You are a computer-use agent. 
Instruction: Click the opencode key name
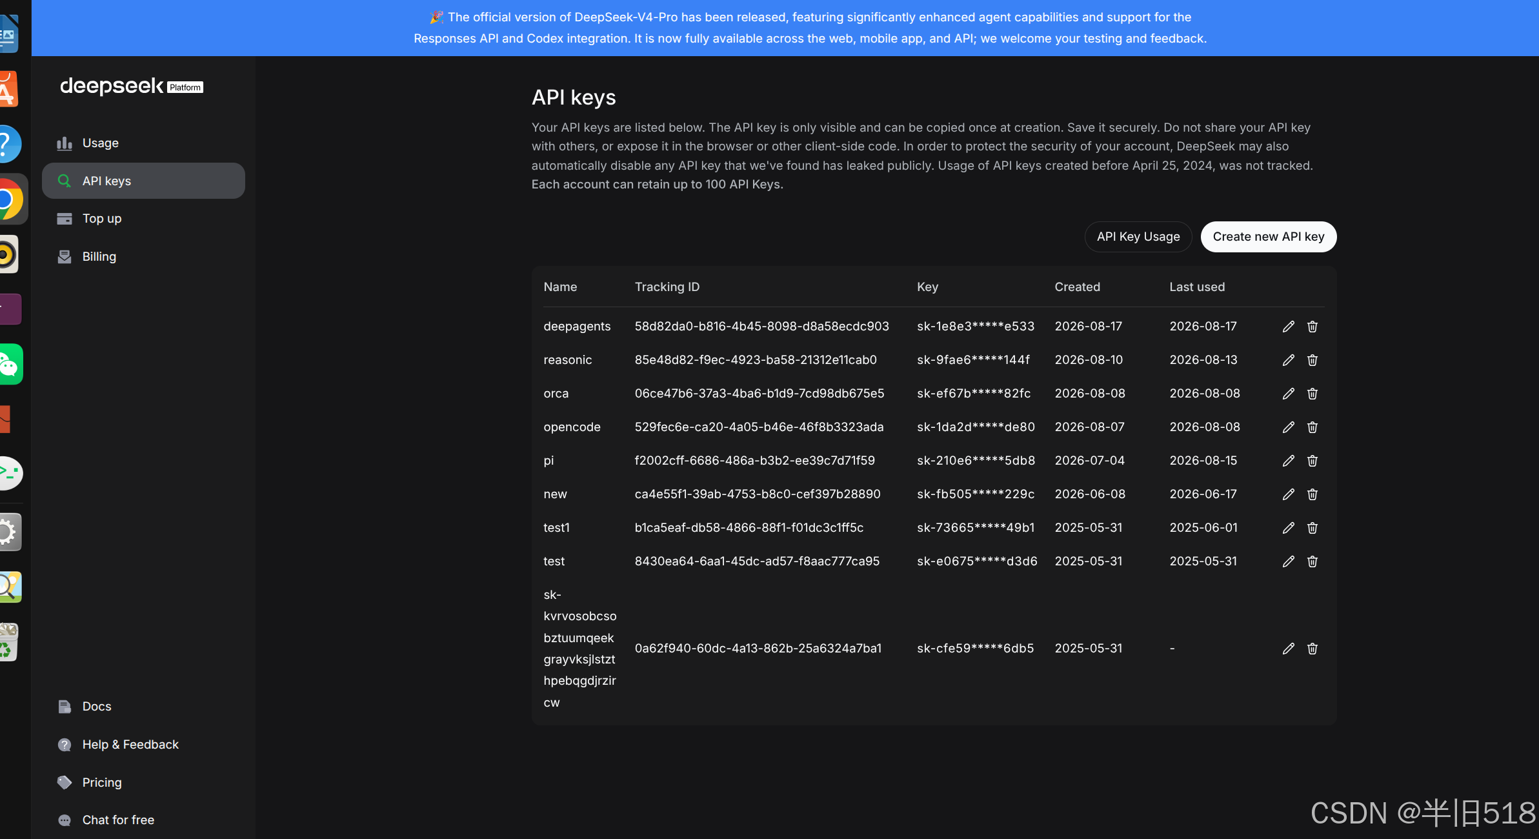[x=572, y=427]
